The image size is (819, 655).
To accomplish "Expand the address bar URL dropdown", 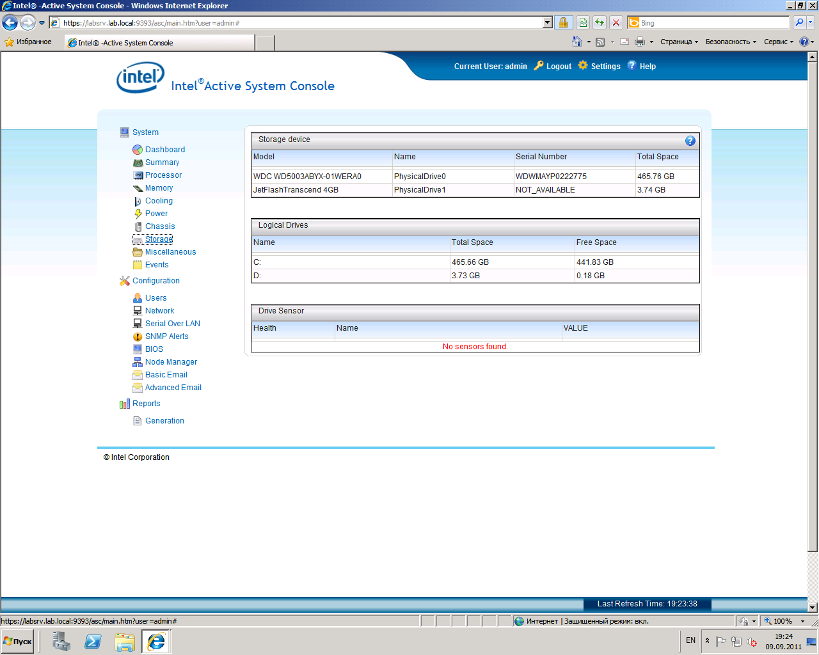I will 547,23.
